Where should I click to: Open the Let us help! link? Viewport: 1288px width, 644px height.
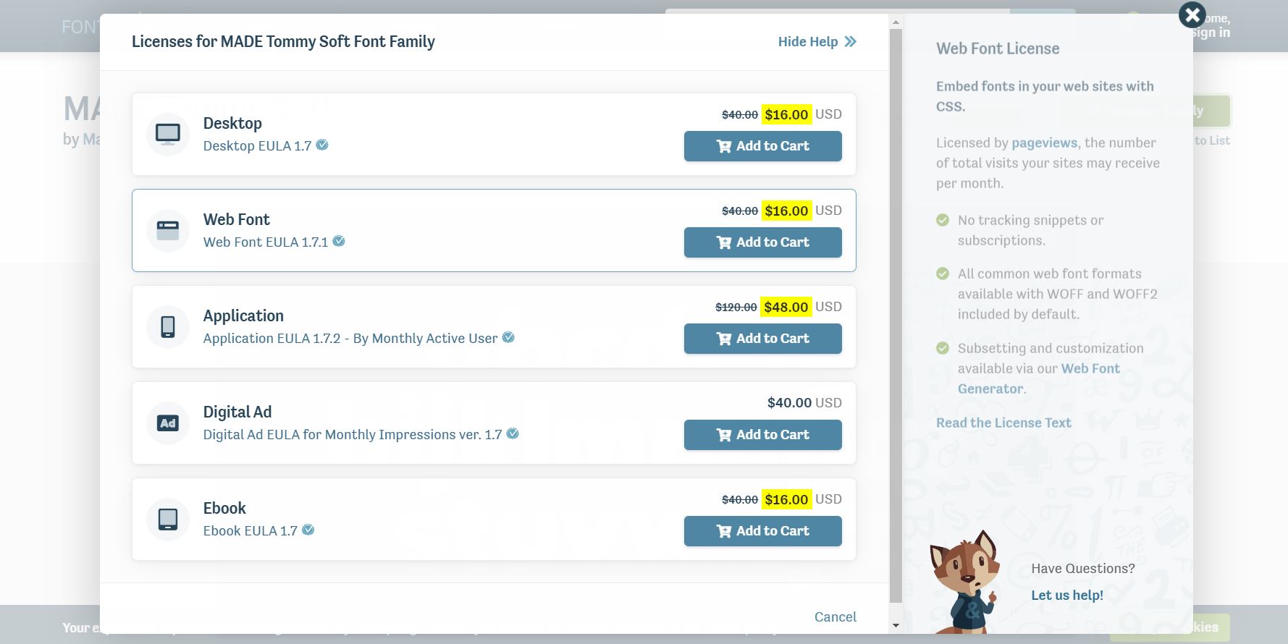pyautogui.click(x=1067, y=595)
